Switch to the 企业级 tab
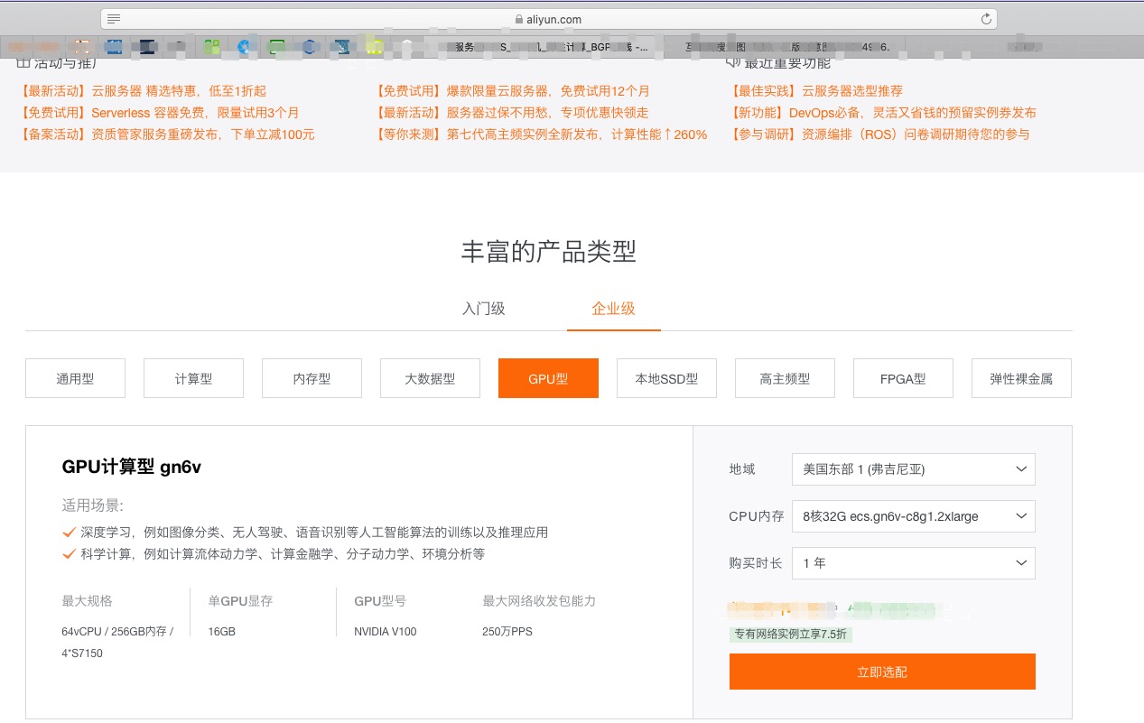Screen dimensions: 1144x723 click(x=614, y=309)
